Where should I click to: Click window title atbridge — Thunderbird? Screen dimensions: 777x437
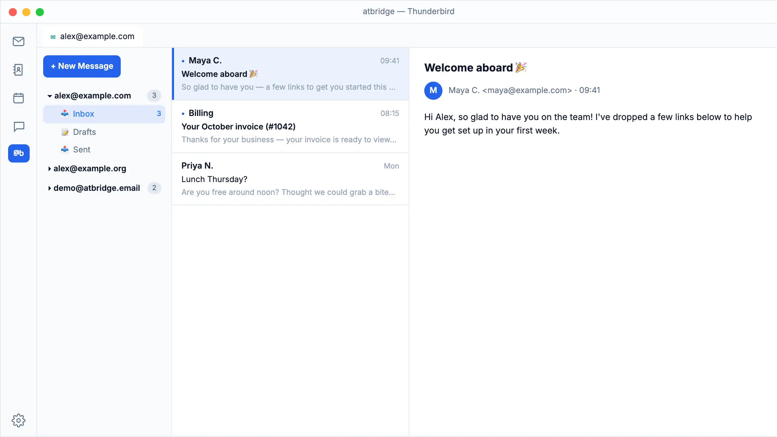click(408, 11)
